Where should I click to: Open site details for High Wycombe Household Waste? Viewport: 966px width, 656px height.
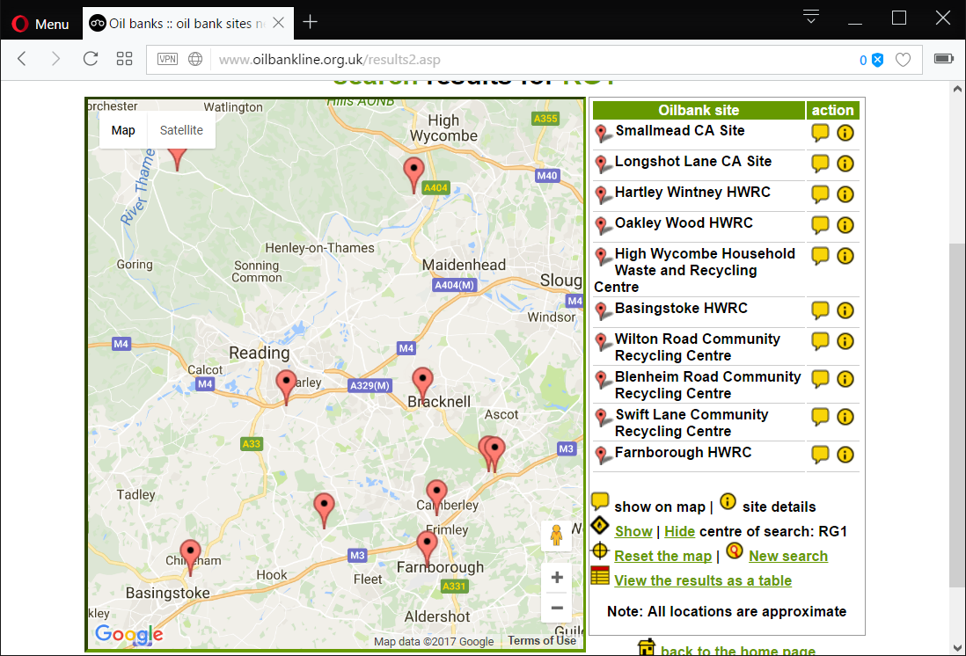coord(845,256)
